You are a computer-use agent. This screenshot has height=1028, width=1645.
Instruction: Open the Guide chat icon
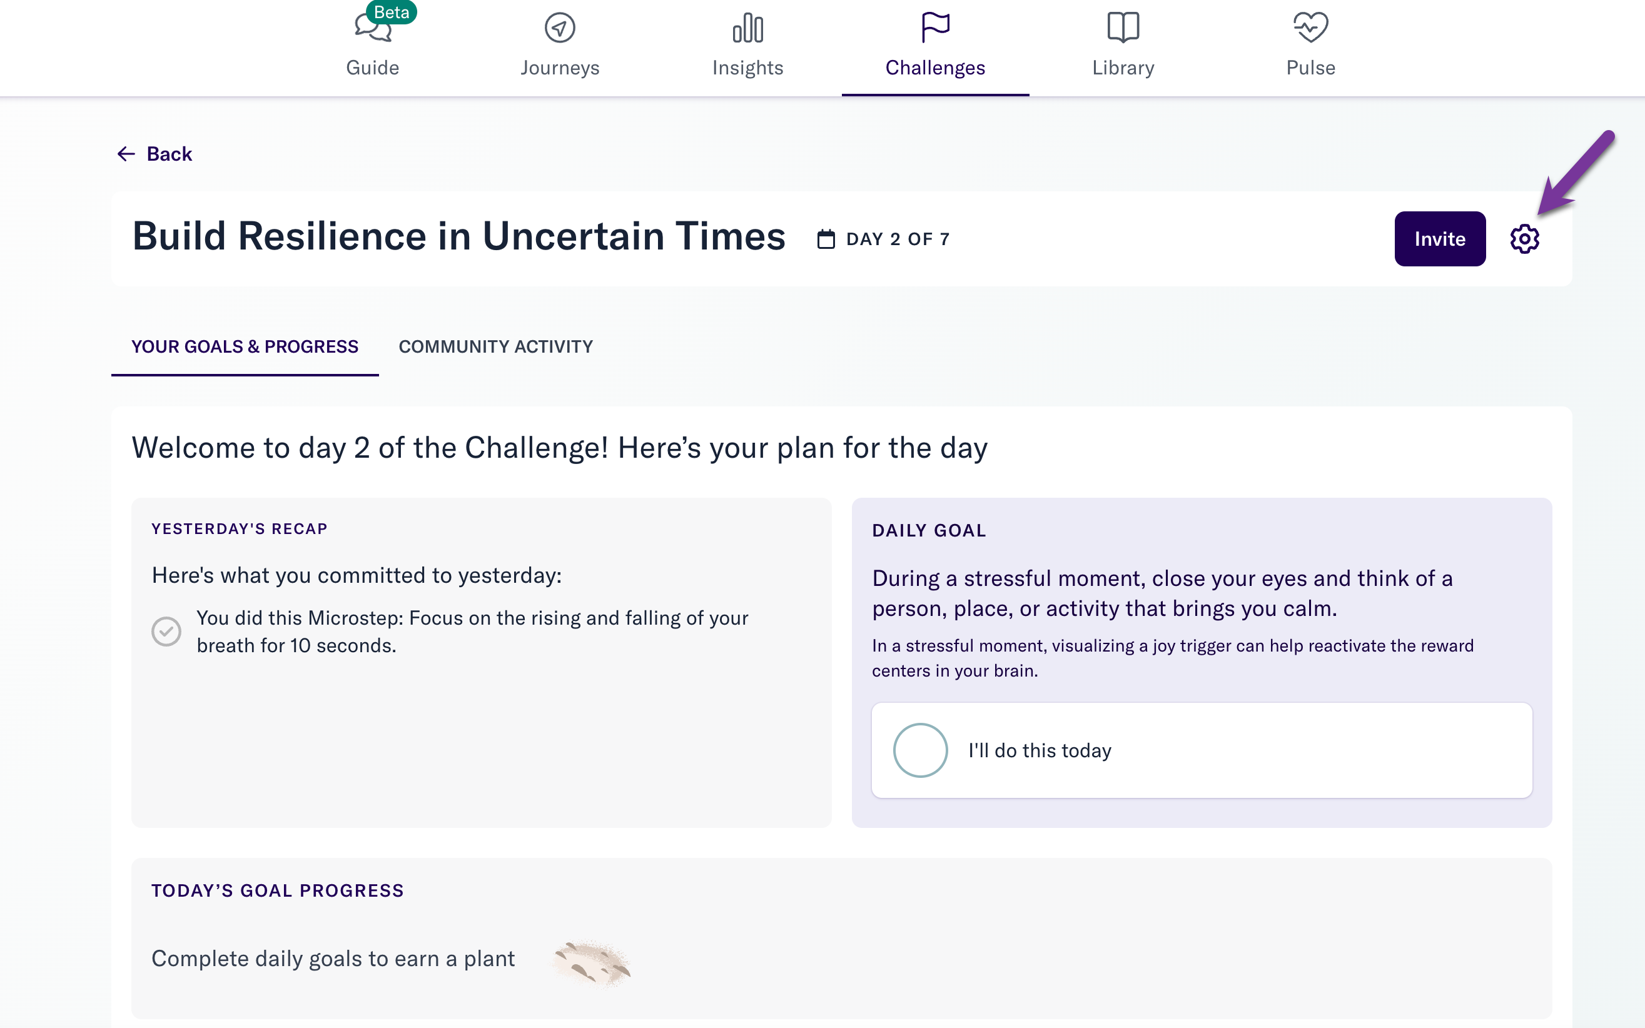tap(372, 29)
